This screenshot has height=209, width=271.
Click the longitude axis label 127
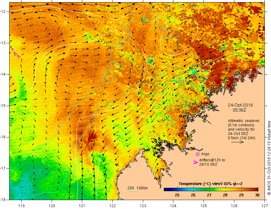click(265, 206)
